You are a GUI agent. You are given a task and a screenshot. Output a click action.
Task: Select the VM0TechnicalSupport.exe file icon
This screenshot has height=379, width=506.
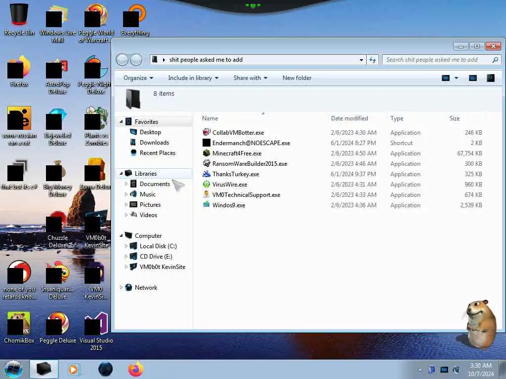[206, 194]
